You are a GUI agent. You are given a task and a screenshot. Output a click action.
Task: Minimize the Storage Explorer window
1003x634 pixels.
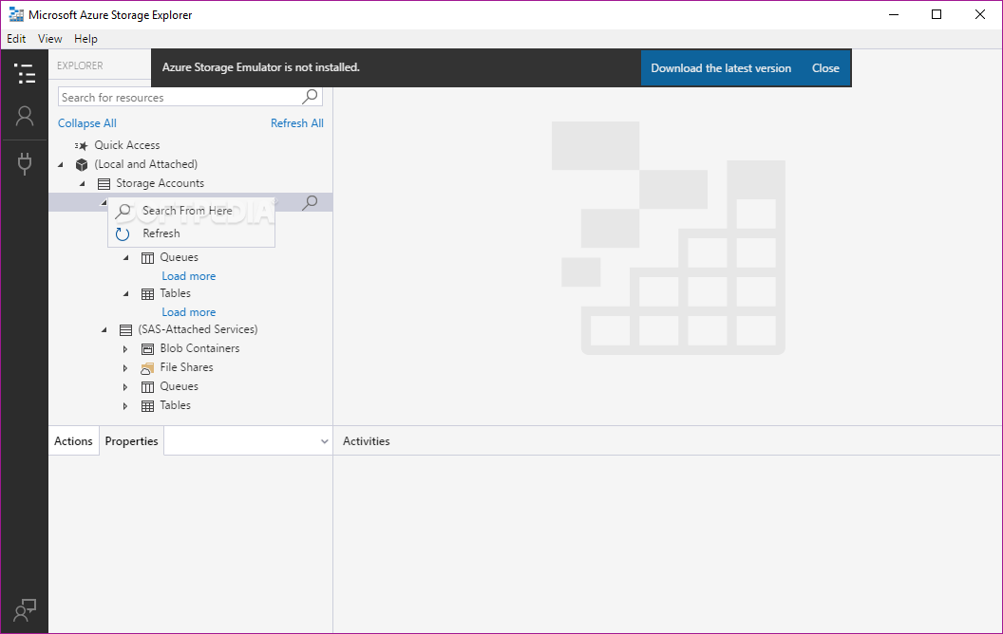coord(894,14)
